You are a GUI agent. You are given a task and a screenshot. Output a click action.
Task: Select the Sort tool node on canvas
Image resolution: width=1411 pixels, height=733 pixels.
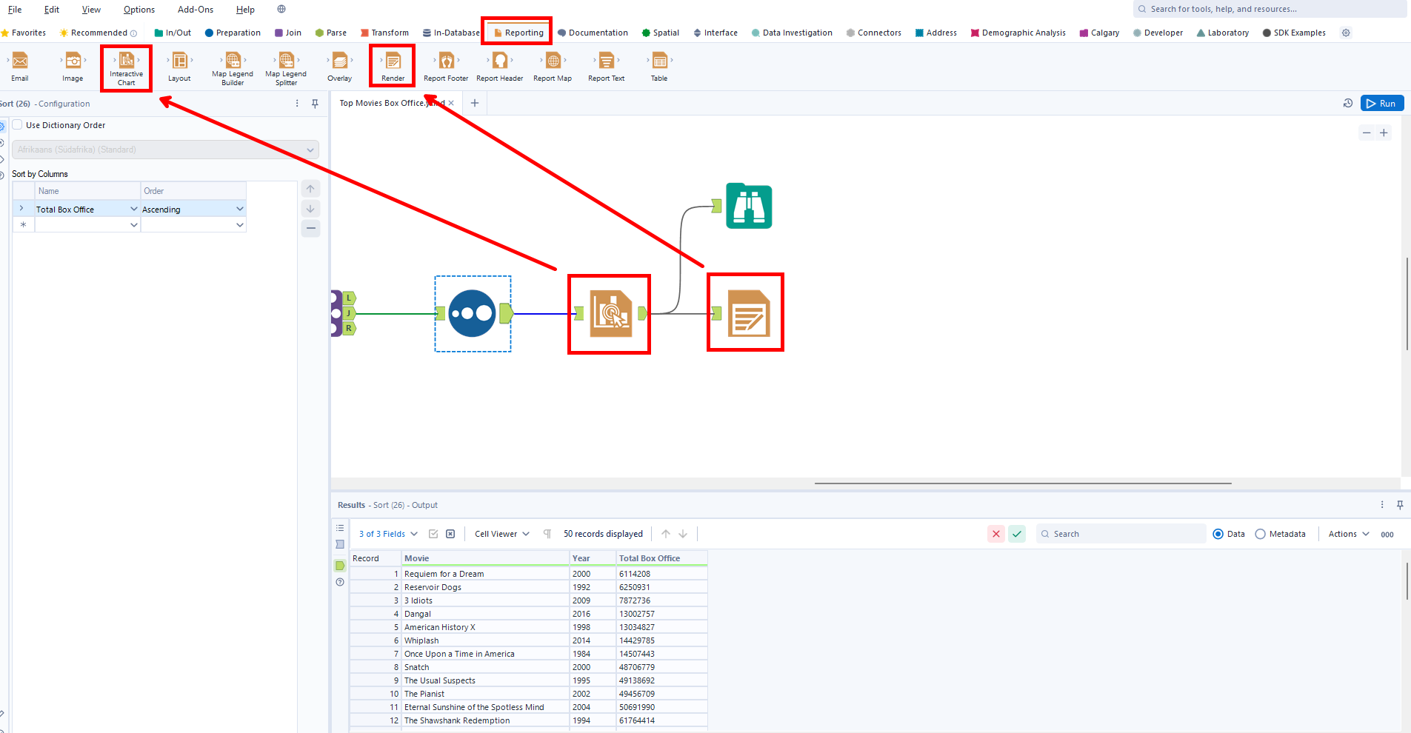point(472,314)
